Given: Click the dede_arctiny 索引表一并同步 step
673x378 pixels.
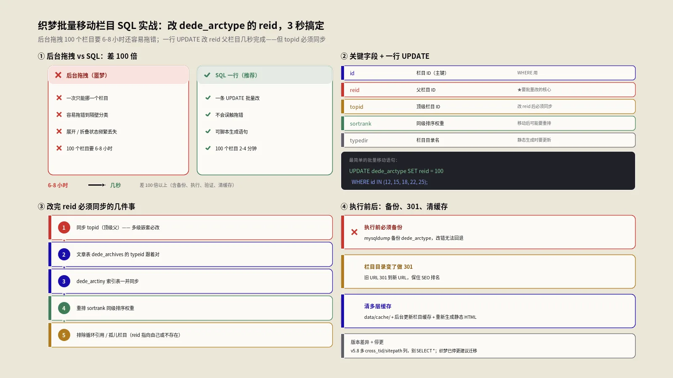Looking at the screenshot, I should coord(107,281).
